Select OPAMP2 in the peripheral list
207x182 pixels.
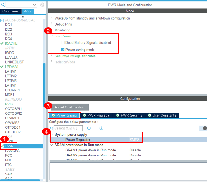click(12, 123)
